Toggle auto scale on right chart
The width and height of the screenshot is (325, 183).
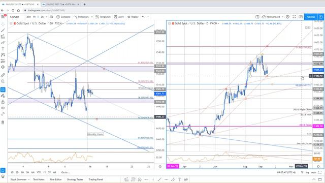314,172
